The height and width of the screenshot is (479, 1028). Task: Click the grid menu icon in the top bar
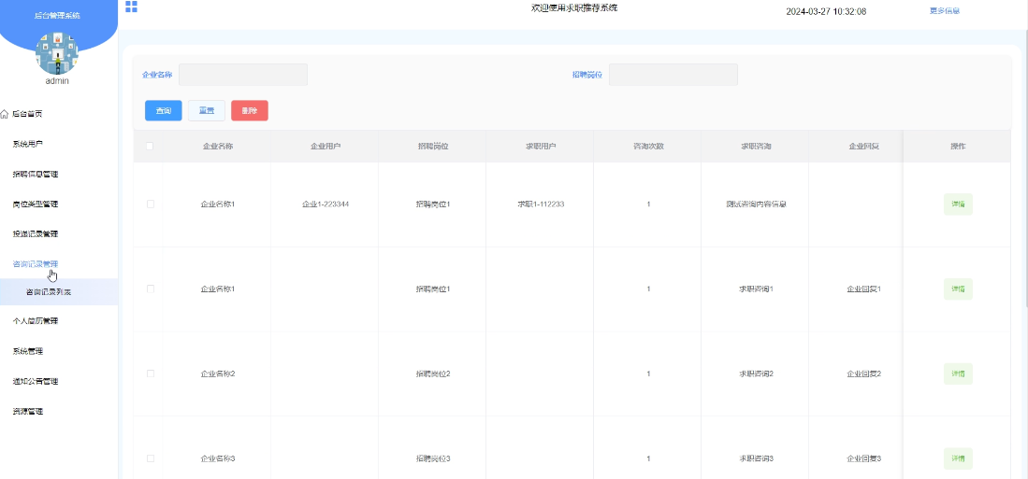131,7
